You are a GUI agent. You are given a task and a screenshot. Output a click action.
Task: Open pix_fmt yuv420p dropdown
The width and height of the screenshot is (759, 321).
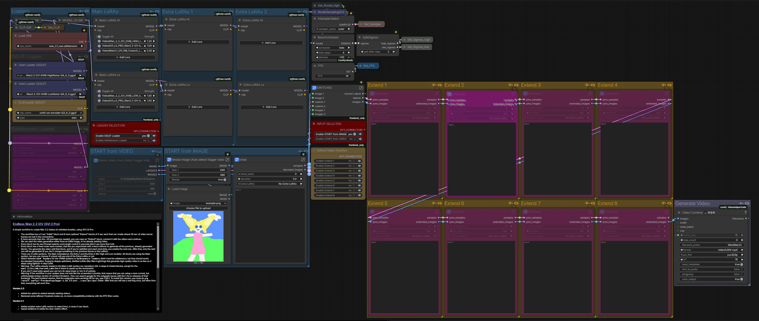[712, 255]
